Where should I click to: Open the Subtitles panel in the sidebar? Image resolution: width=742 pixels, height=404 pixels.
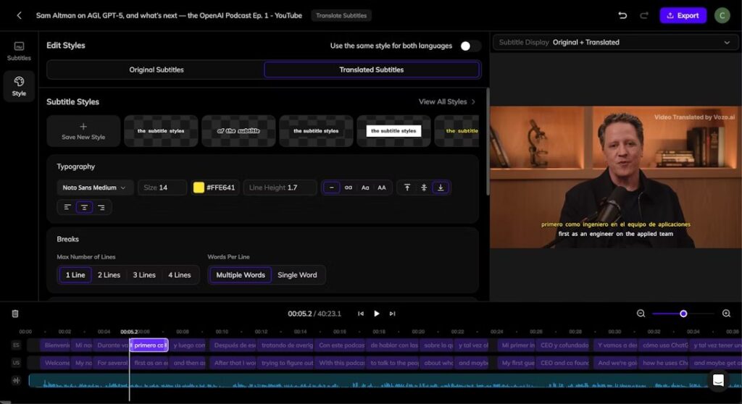coord(19,51)
